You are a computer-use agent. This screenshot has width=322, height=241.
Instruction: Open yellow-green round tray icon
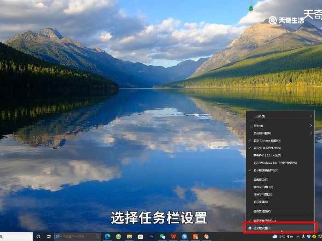pos(314,237)
